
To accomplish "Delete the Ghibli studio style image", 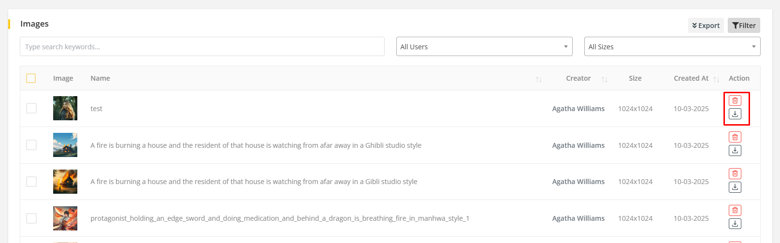I will click(735, 137).
